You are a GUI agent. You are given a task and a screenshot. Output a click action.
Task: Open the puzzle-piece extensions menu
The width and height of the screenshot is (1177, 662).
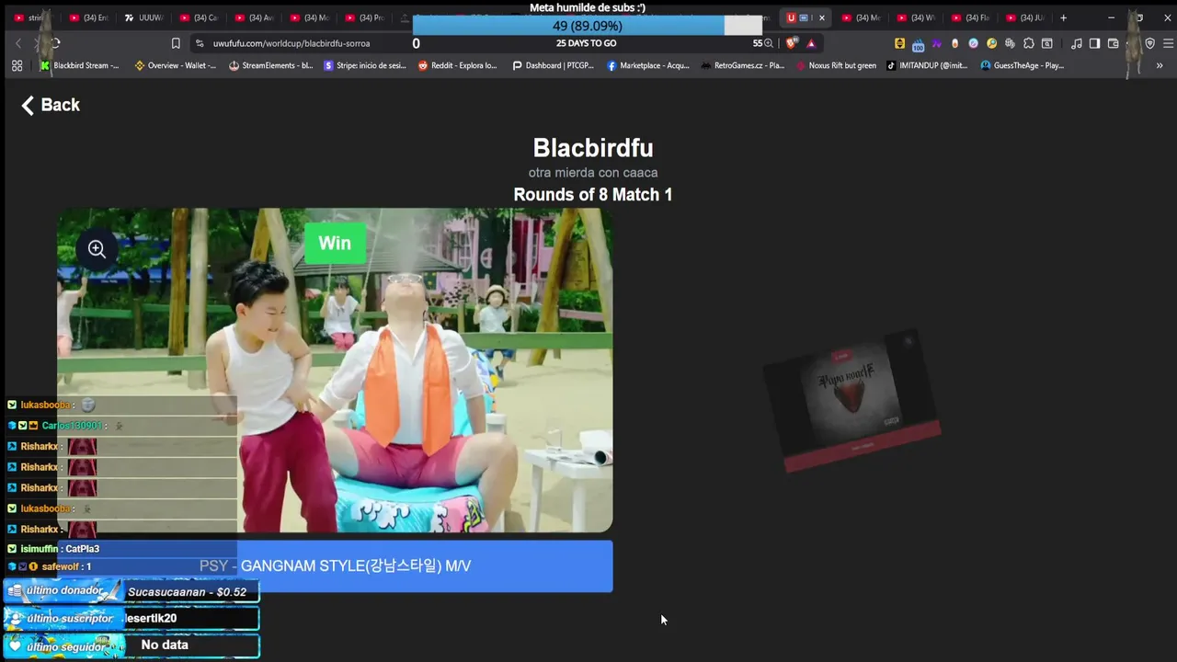pyautogui.click(x=1028, y=43)
